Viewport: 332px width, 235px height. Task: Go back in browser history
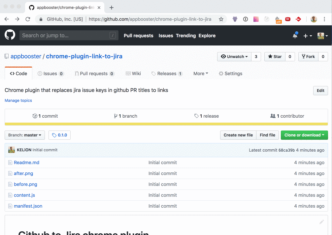coord(7,19)
